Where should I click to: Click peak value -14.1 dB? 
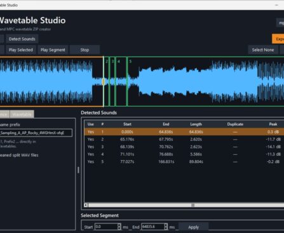pos(273,147)
